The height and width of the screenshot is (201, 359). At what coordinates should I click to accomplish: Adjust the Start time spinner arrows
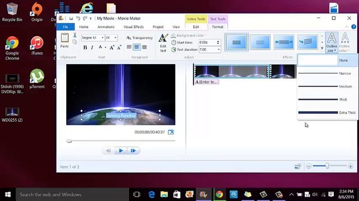tap(218, 42)
